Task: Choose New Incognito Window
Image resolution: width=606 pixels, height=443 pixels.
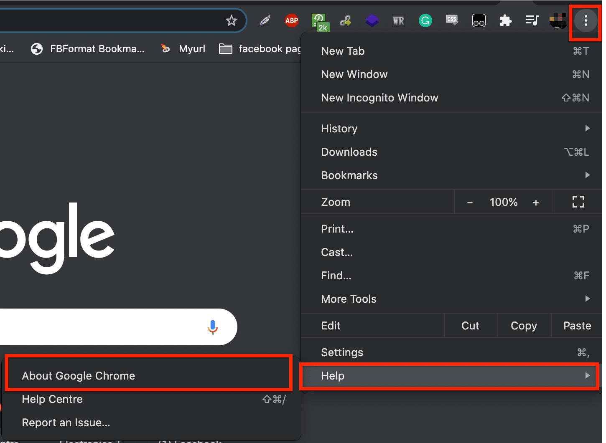Action: click(x=451, y=98)
